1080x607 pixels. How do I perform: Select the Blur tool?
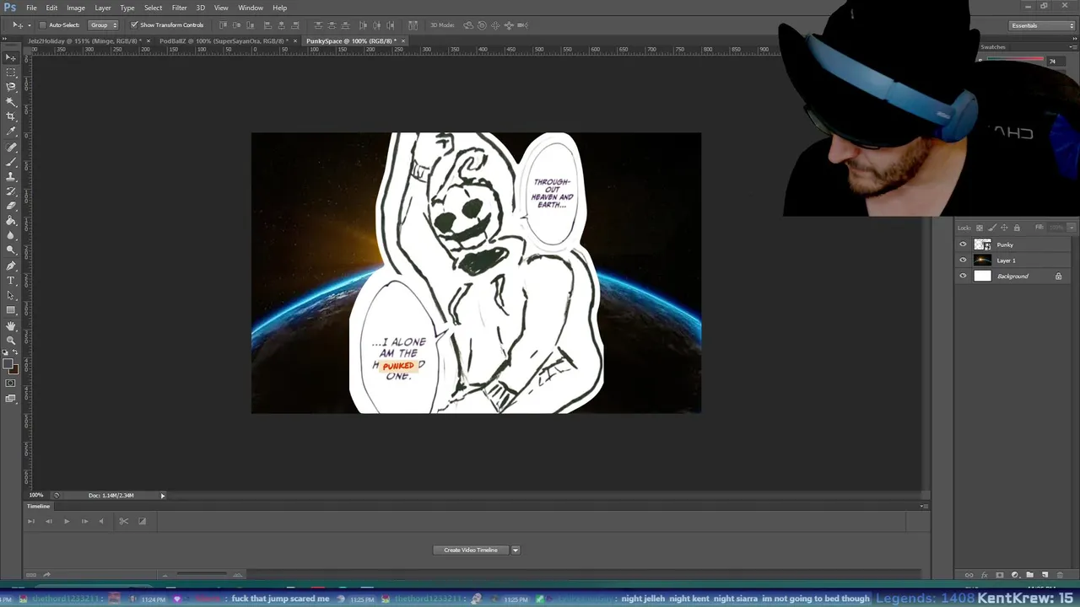11,236
